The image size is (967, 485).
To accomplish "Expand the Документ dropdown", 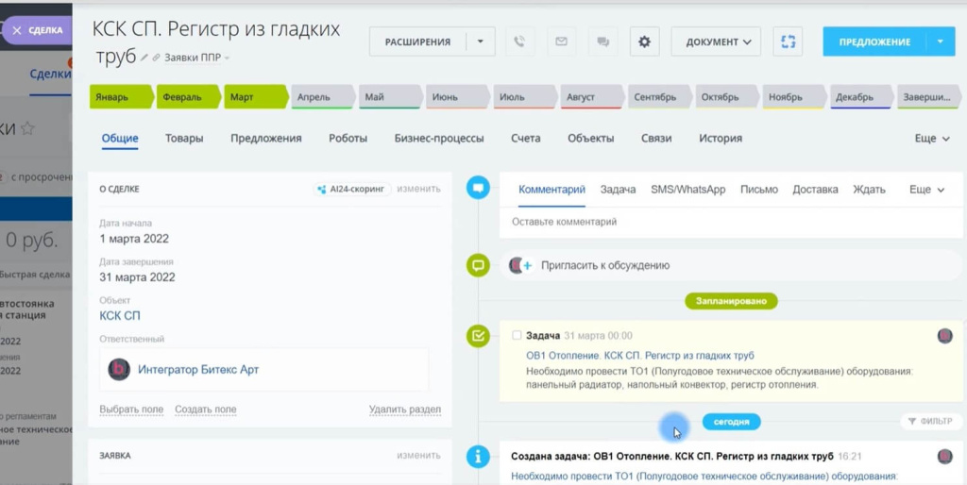I will tap(717, 42).
